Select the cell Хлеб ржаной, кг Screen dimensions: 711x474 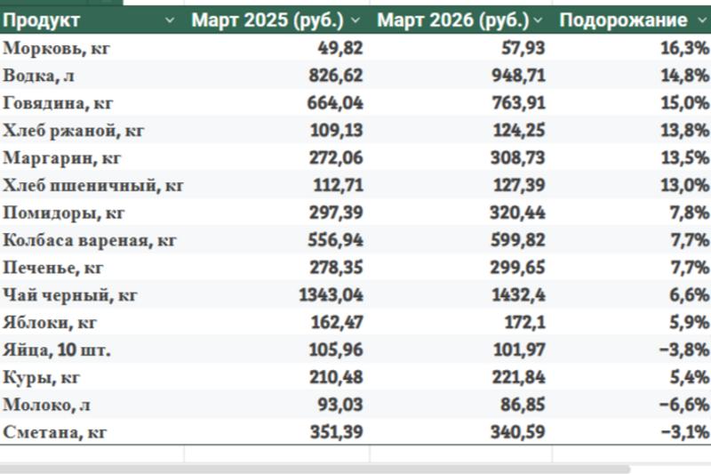74,131
